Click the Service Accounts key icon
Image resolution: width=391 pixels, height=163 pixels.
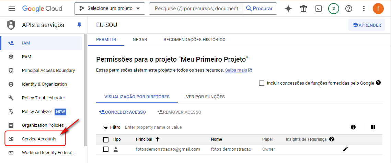[11, 139]
